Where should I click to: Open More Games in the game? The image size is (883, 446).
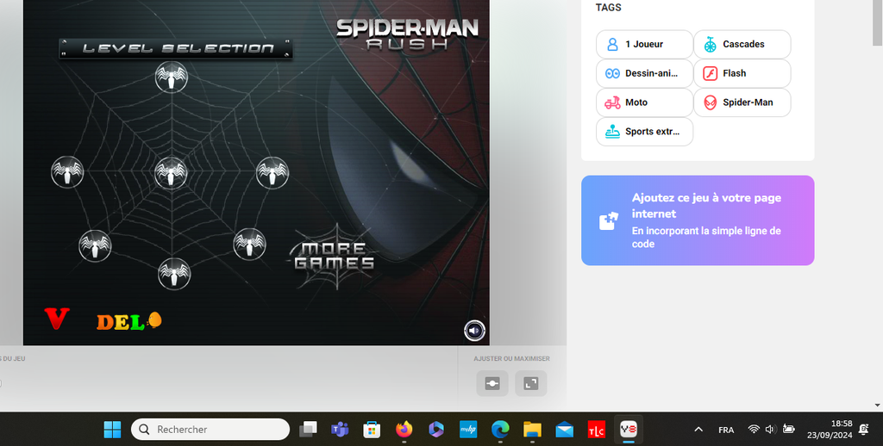tap(335, 256)
